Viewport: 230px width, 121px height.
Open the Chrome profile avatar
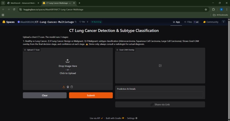(x=221, y=9)
